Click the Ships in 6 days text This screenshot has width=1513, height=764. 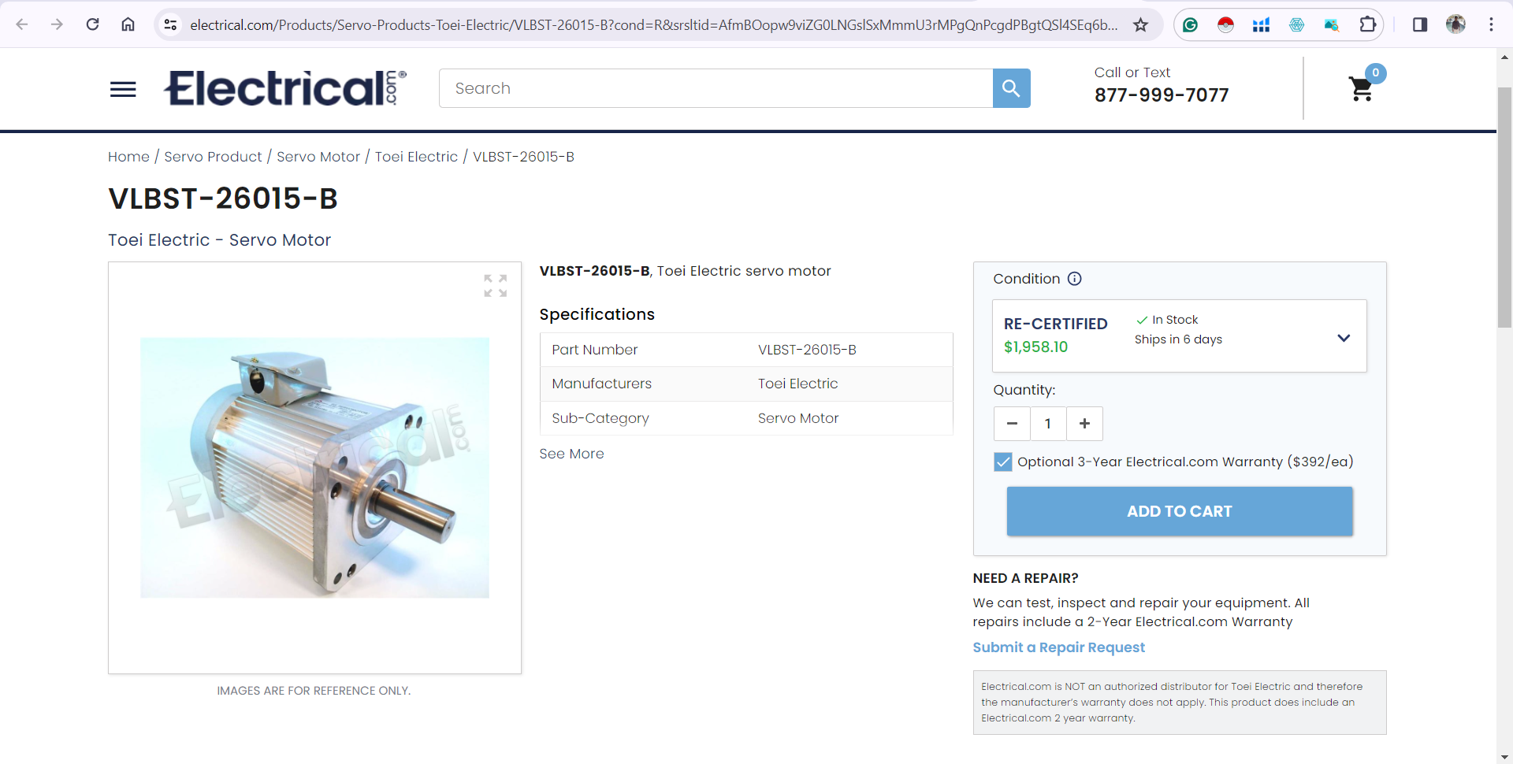[x=1178, y=339]
